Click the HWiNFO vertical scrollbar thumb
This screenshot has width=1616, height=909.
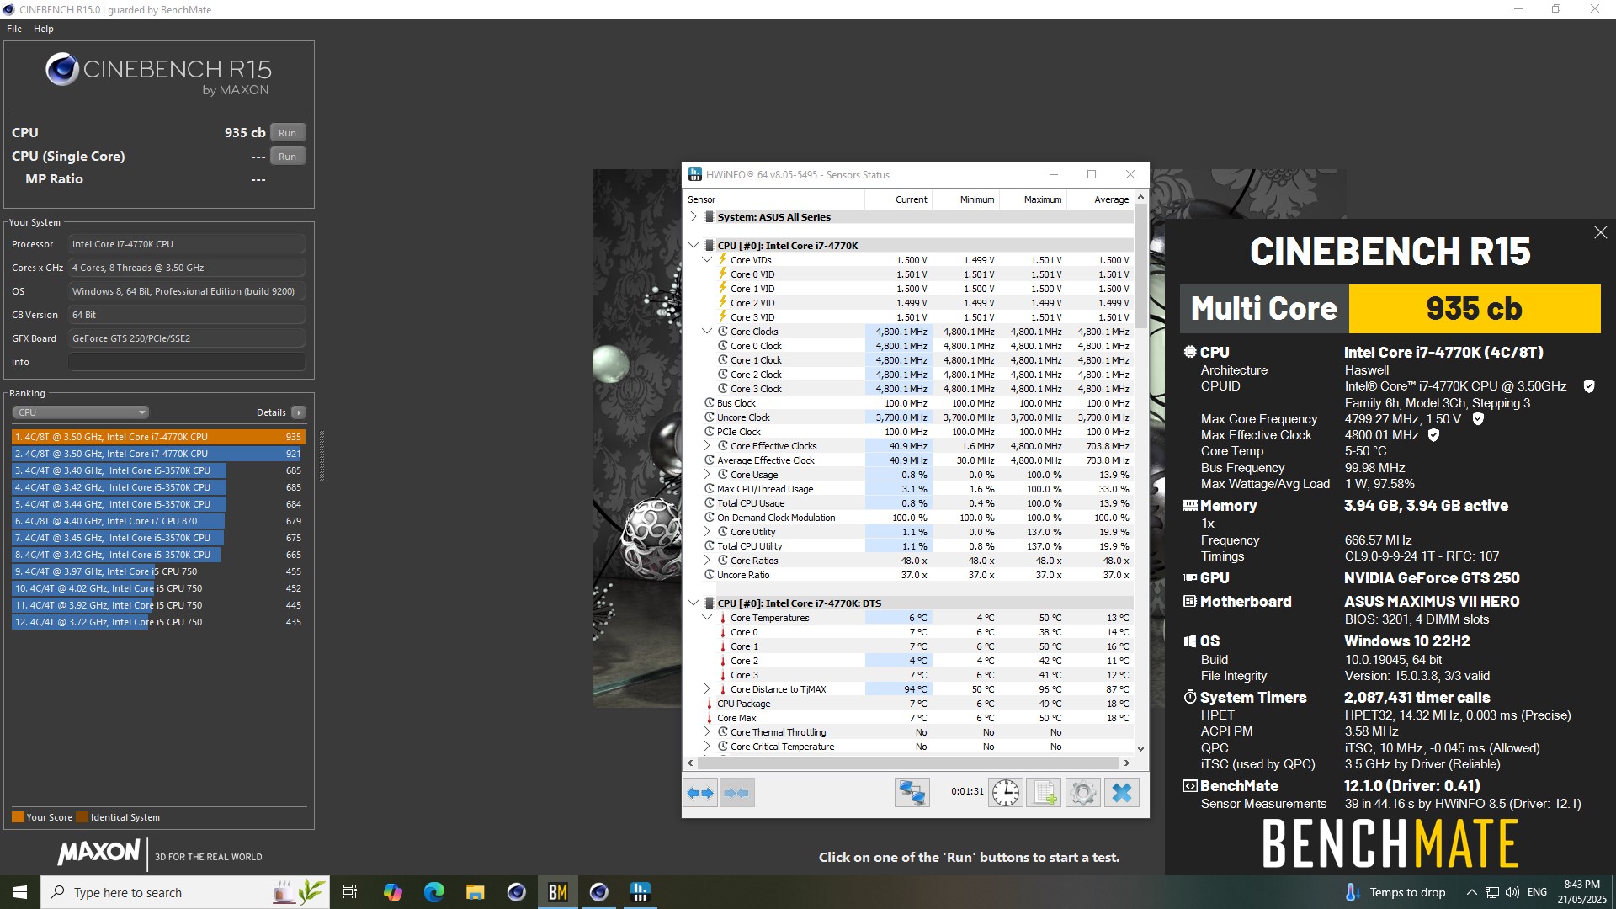(x=1140, y=265)
